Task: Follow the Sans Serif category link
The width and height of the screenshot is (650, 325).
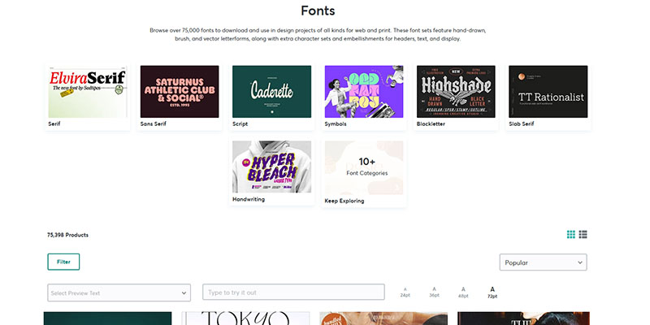Action: pos(154,124)
